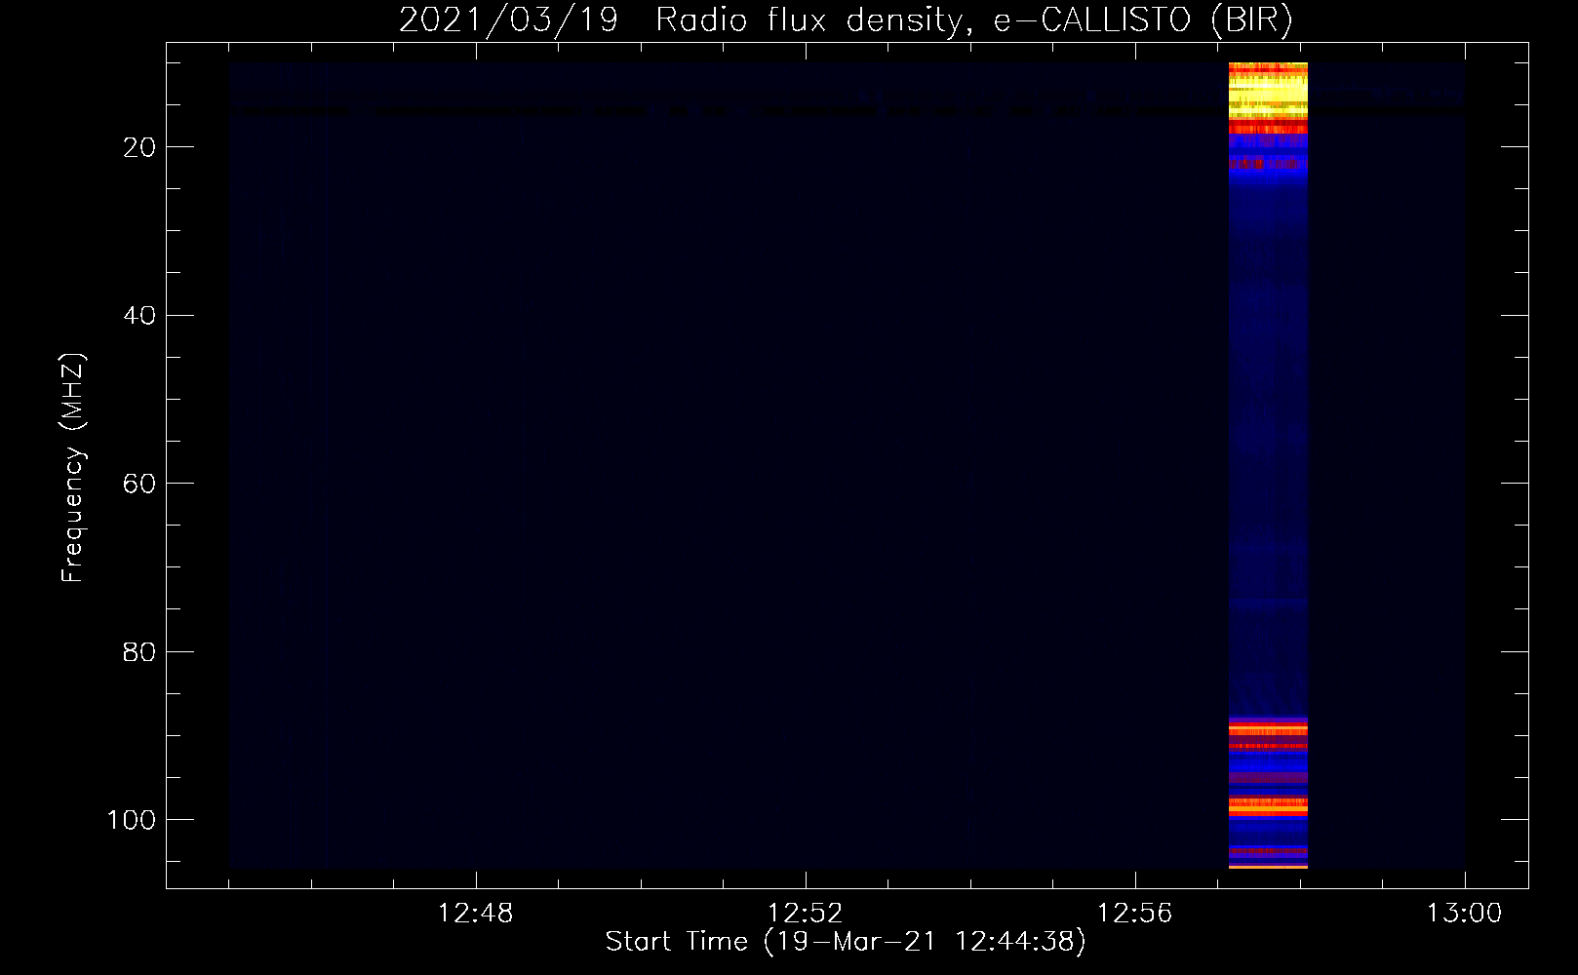Click the 60 MHz frequency tick label
The width and height of the screenshot is (1578, 975).
(x=139, y=484)
